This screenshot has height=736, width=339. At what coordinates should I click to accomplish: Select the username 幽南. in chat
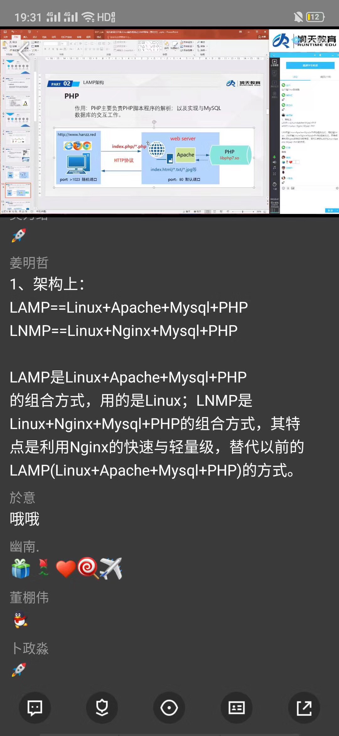click(x=24, y=547)
